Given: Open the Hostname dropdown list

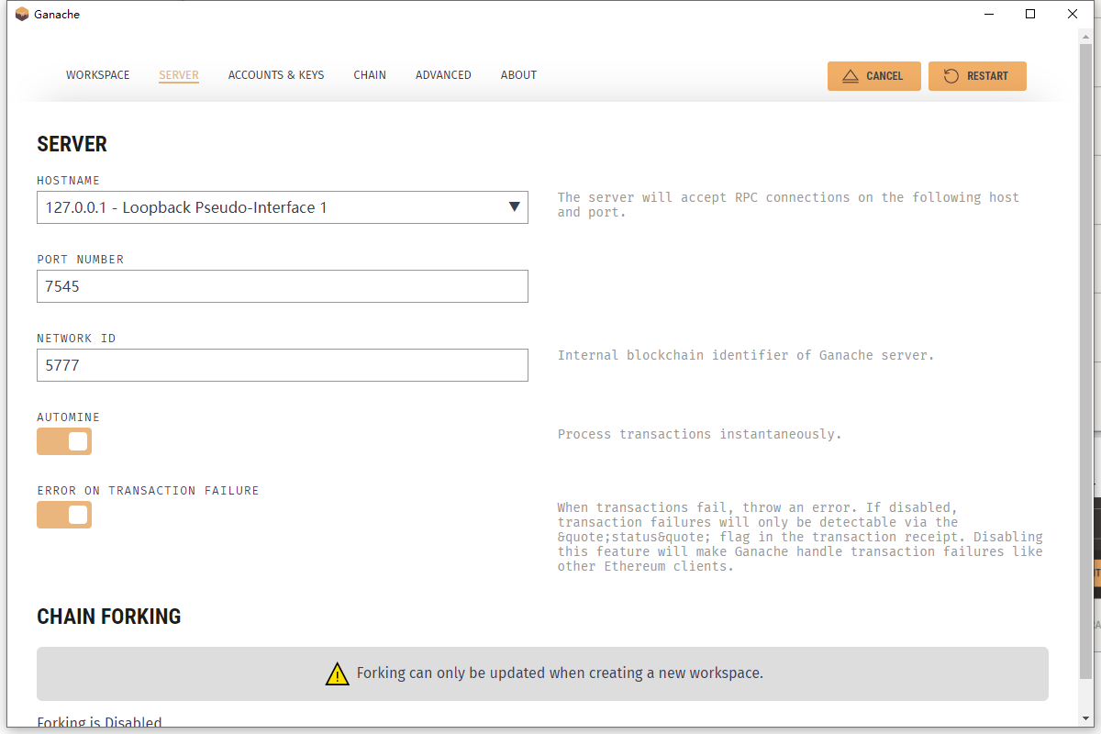Looking at the screenshot, I should point(283,207).
